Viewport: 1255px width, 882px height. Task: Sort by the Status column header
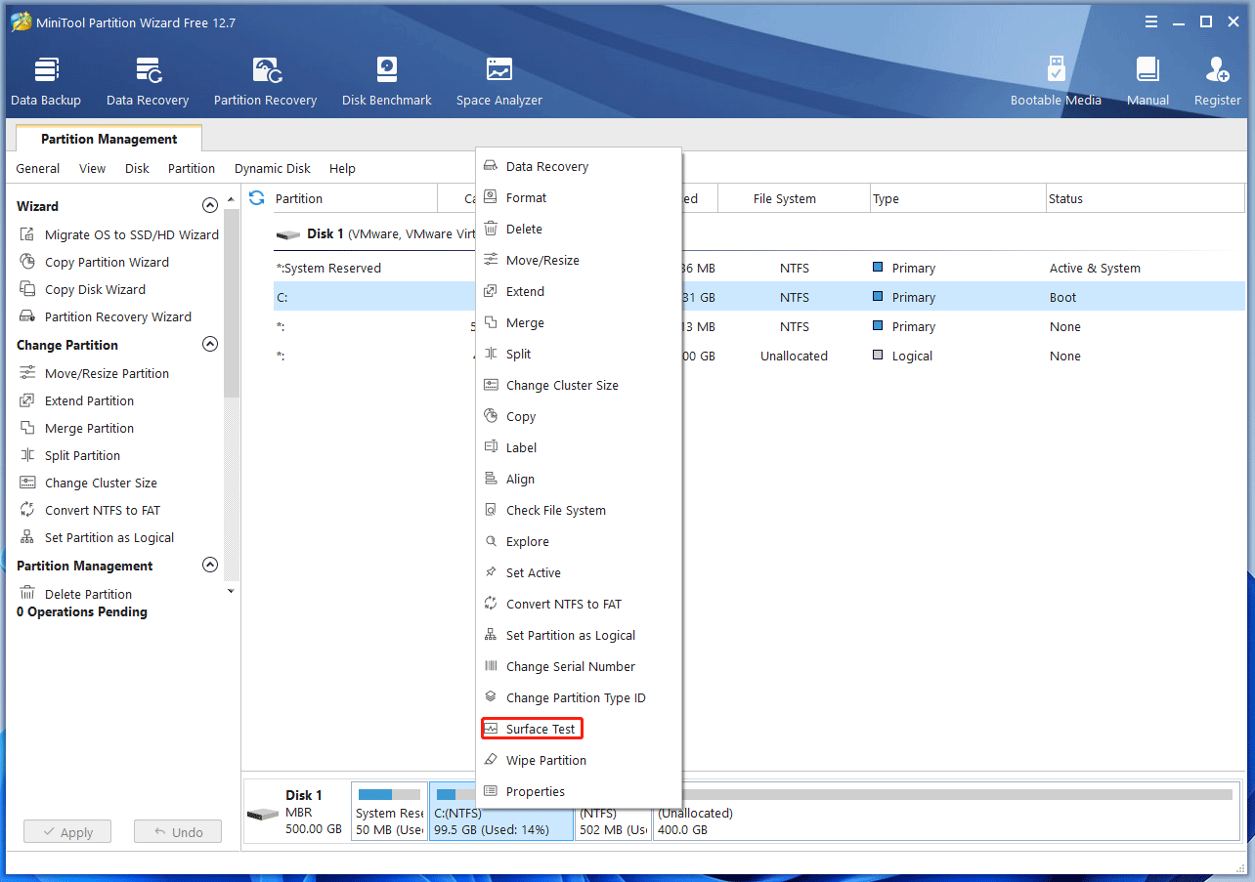click(1145, 198)
